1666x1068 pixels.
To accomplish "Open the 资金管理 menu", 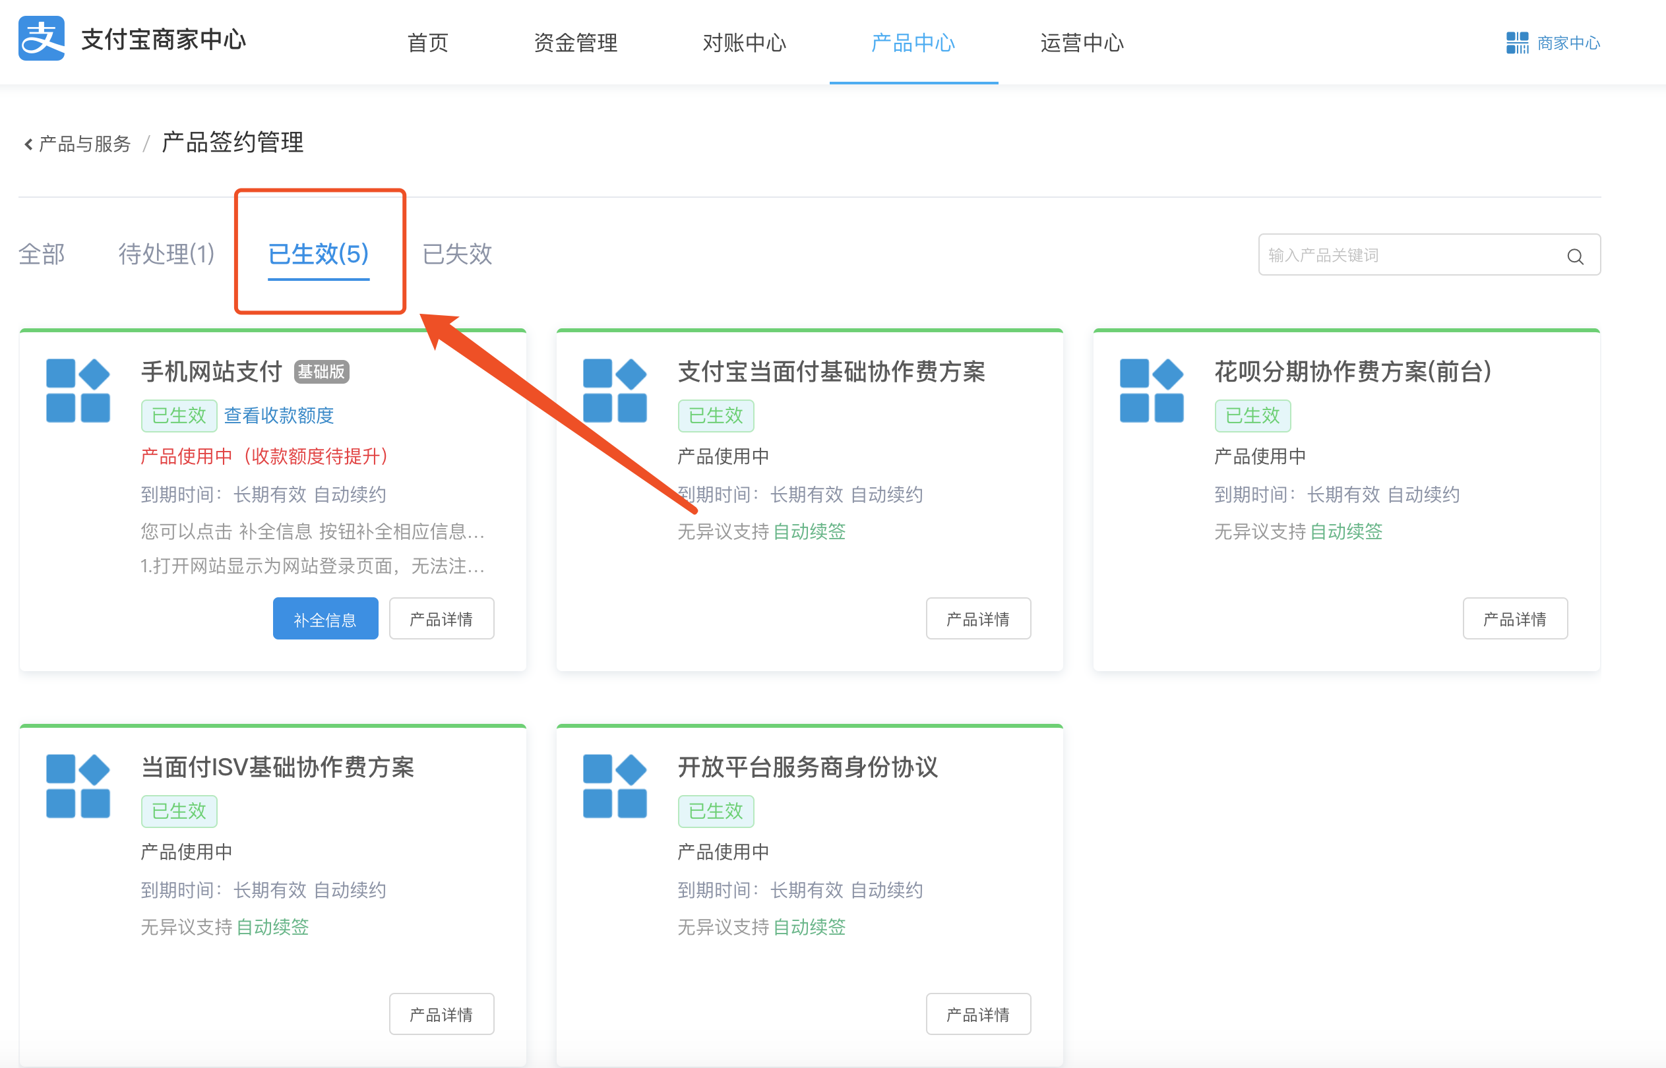I will [x=575, y=43].
